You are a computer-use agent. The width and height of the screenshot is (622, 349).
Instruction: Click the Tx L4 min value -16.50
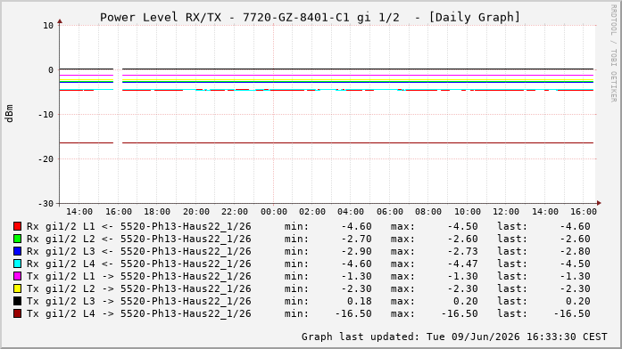coord(354,313)
